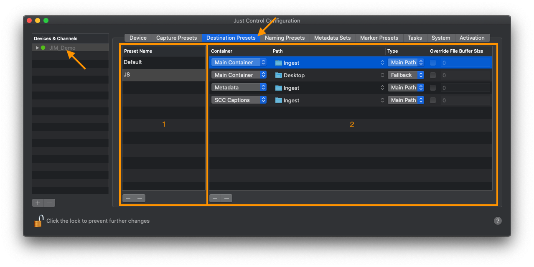Open help with the question mark button

(498, 221)
